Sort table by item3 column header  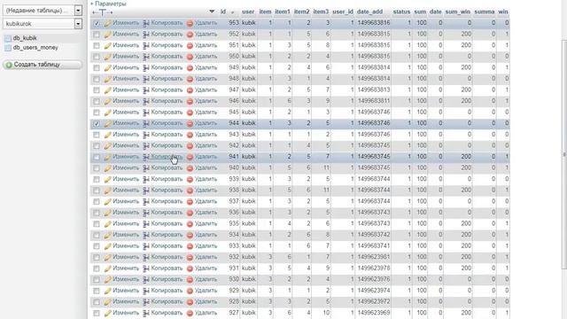[x=321, y=12]
